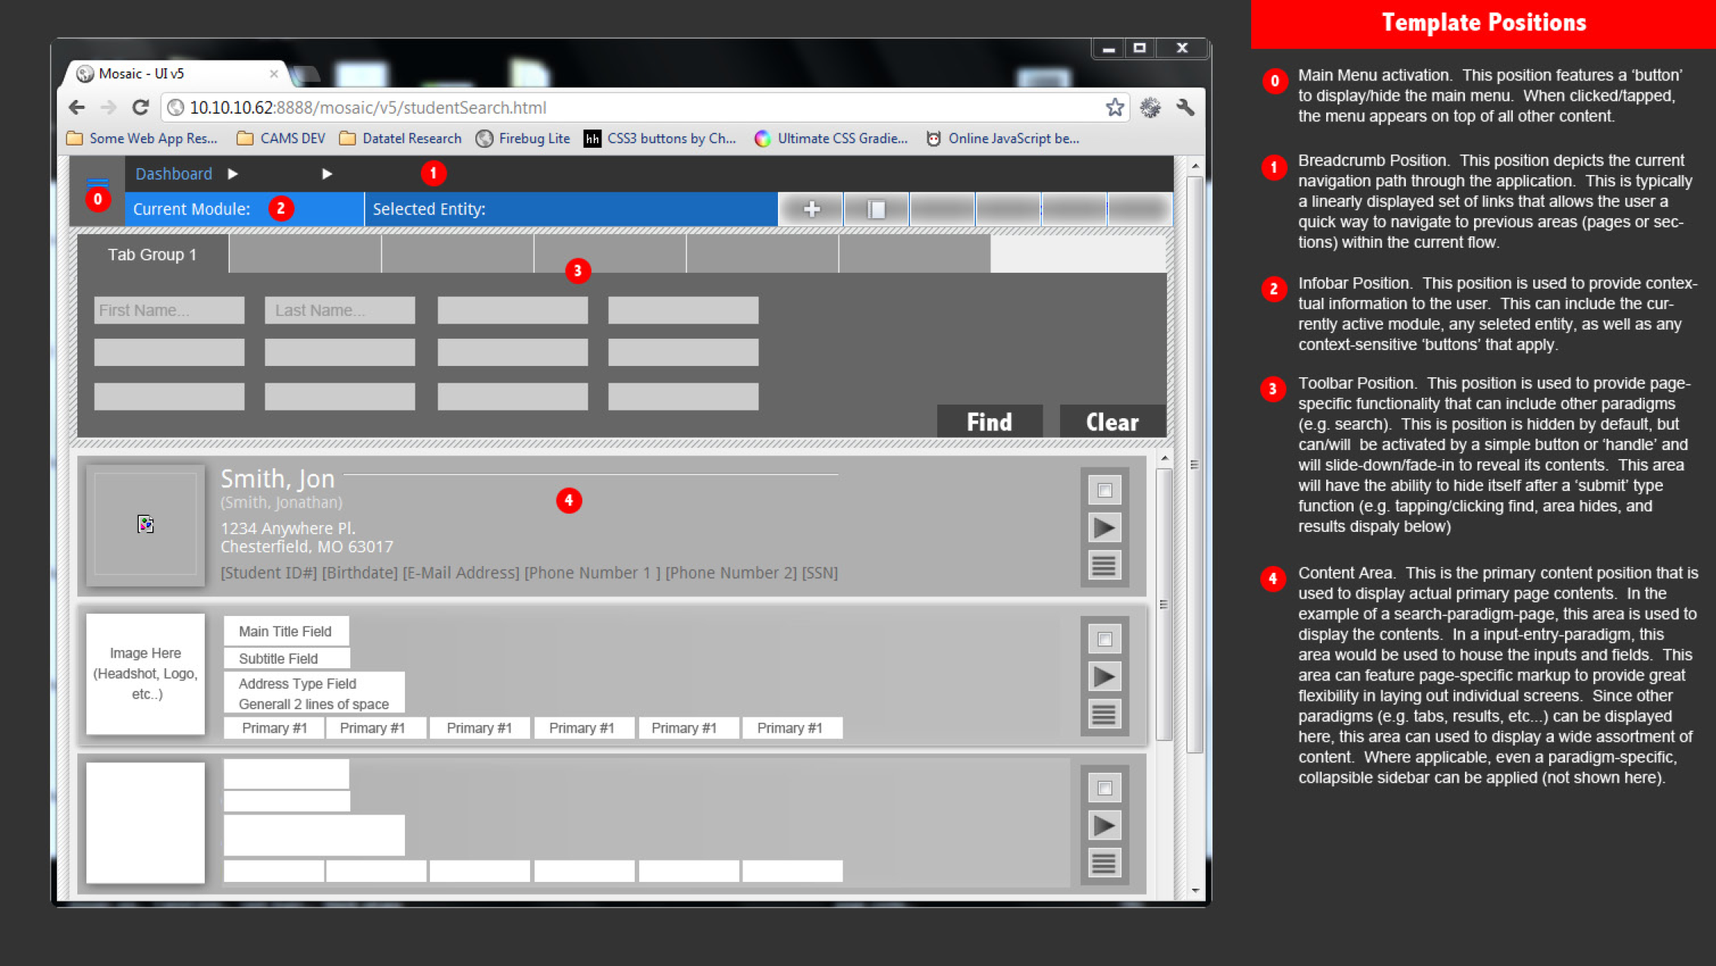Click into the First Name input field
The width and height of the screenshot is (1716, 966).
tap(169, 311)
